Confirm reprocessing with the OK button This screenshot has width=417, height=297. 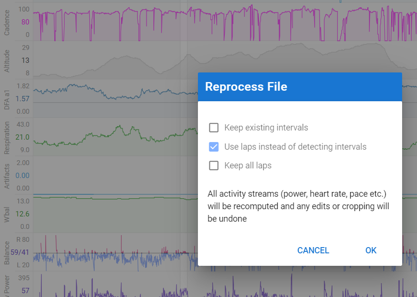[x=371, y=250]
